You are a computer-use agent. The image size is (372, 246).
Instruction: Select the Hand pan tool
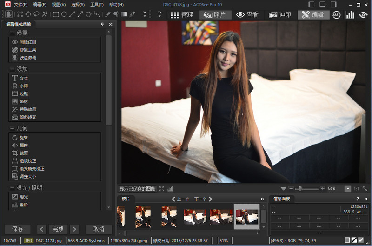(x=8, y=14)
